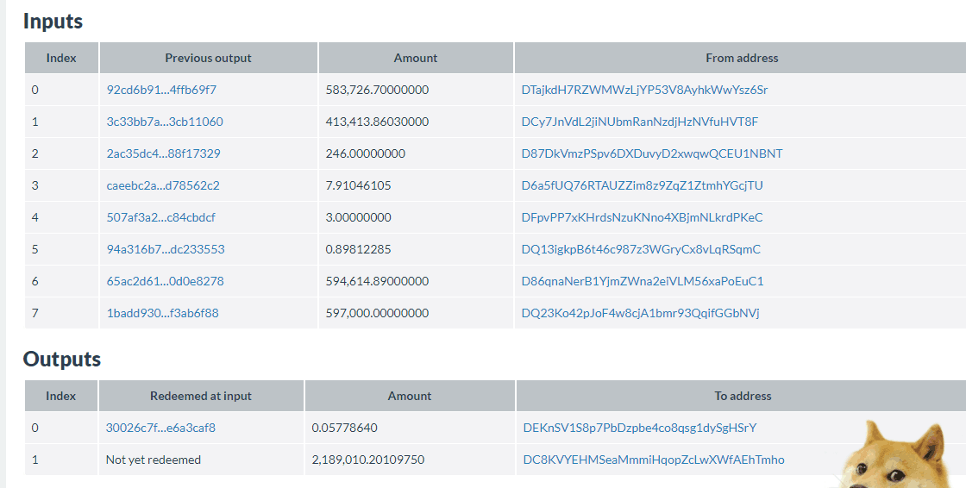Open previous output 65ac2d61...0d0e8278
The image size is (966, 488).
pos(165,282)
